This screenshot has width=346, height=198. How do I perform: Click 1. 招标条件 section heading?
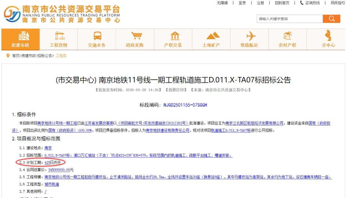(x=24, y=114)
